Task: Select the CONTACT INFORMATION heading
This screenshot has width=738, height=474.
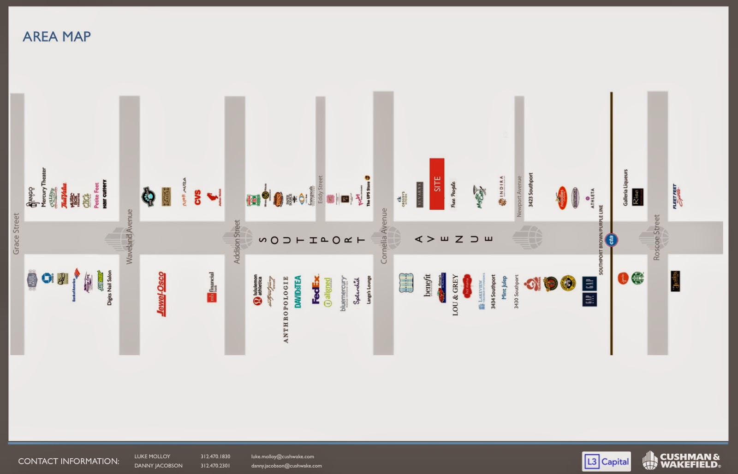Action: pos(69,461)
